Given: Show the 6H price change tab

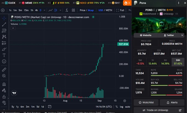Looking at the screenshot, I should coord(165,62).
